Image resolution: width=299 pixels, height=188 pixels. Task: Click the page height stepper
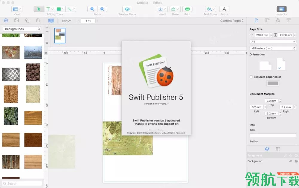295,35
